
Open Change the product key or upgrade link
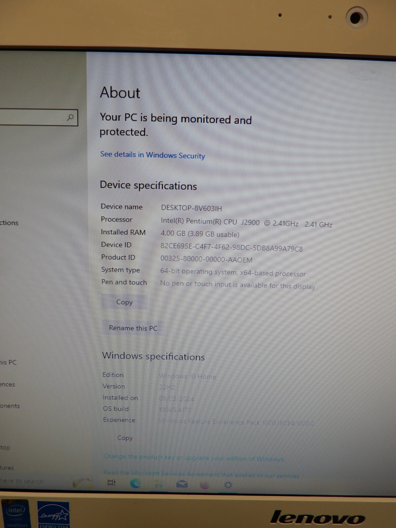click(193, 457)
